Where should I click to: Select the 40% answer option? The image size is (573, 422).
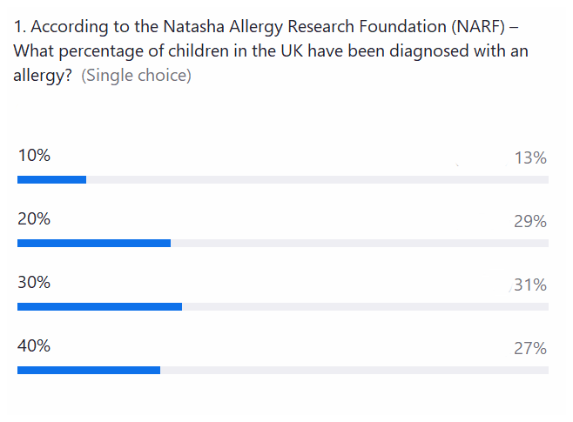[34, 345]
